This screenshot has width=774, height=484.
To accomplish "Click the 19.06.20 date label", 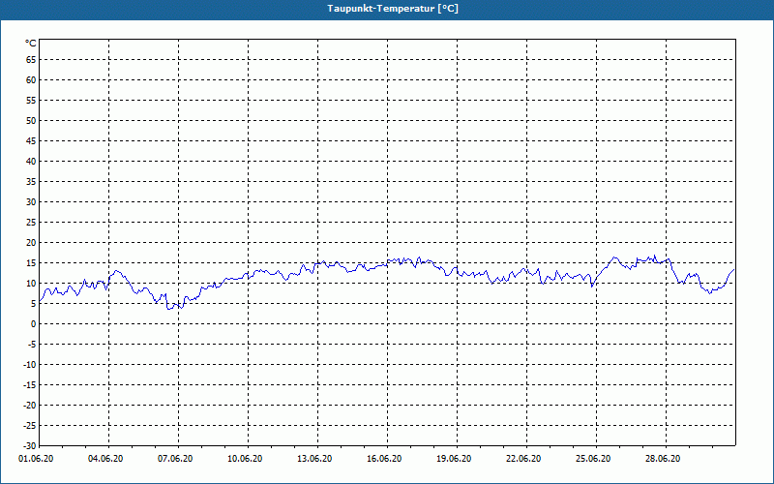I will [x=454, y=459].
